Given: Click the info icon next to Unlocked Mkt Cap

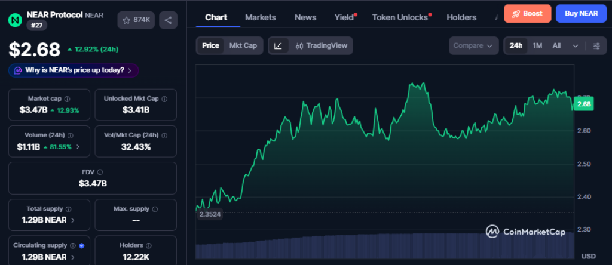Looking at the screenshot, I should (164, 99).
